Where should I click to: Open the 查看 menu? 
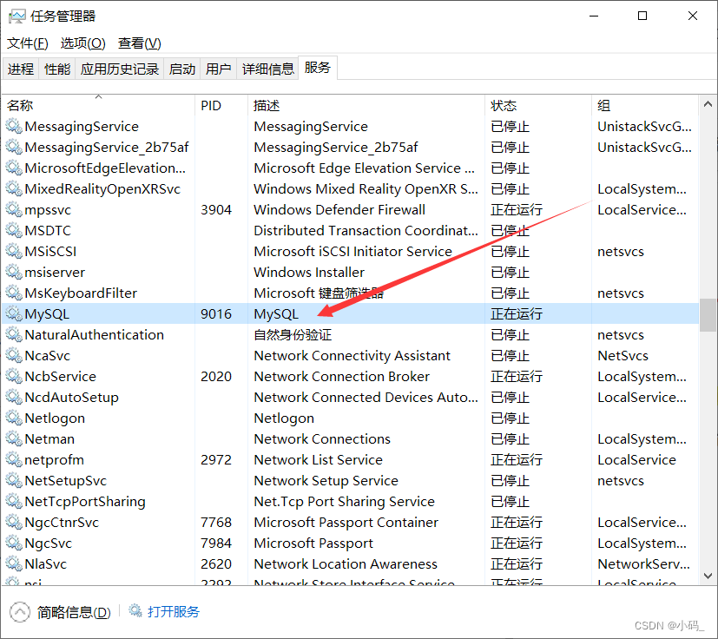point(139,43)
